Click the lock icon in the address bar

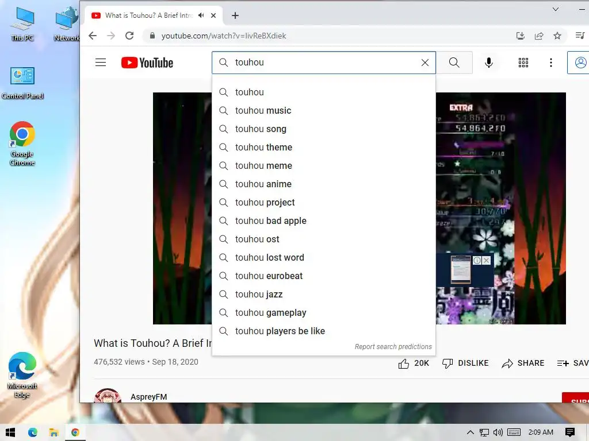pos(152,36)
